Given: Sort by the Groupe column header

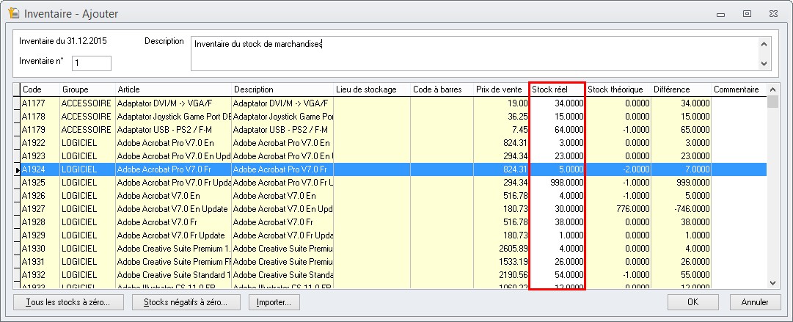Looking at the screenshot, I should [87, 89].
